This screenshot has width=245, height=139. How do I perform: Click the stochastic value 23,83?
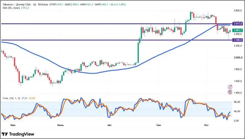tap(32, 98)
